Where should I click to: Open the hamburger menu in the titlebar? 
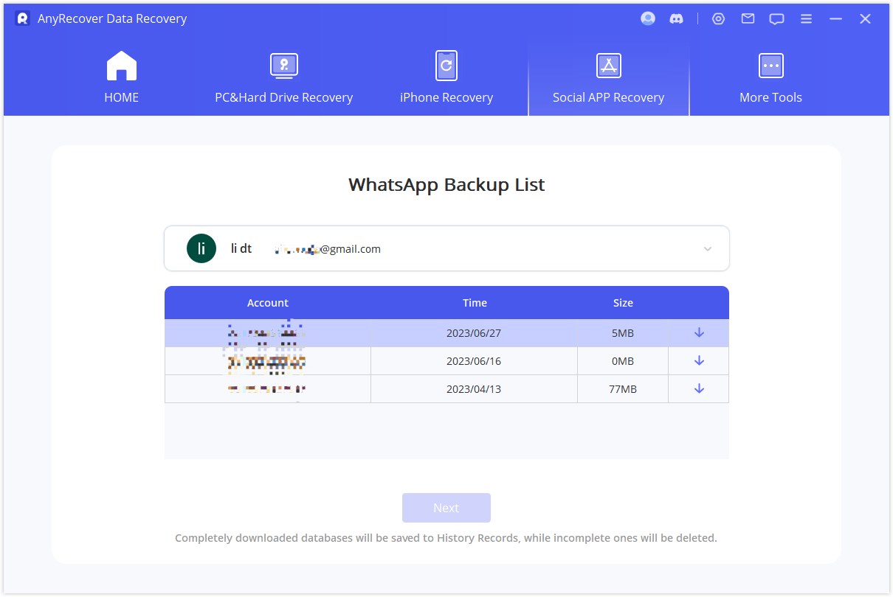tap(806, 18)
